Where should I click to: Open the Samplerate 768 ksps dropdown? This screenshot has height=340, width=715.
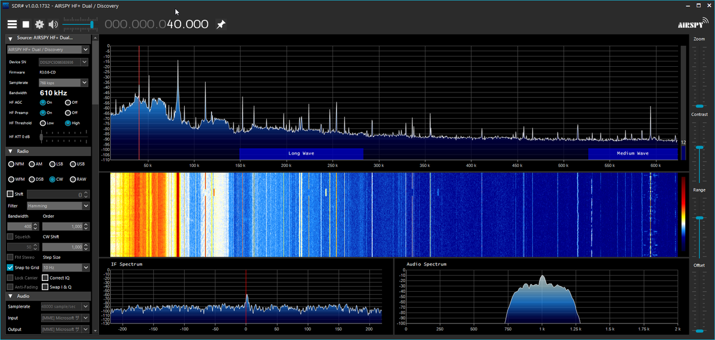pos(64,82)
